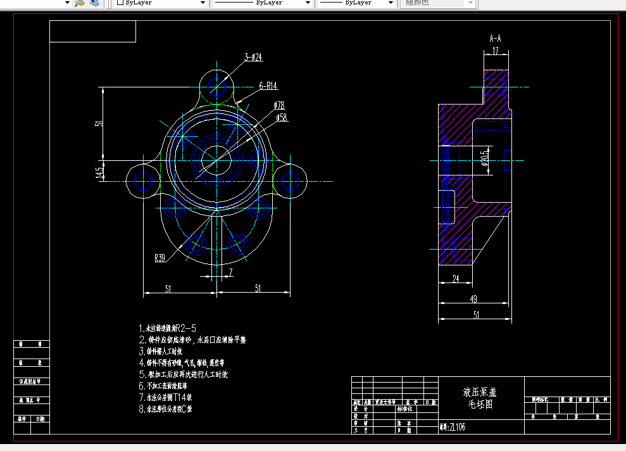
Task: Open the layer list dropdown arrow left of the layer icons
Action: tap(67, 3)
